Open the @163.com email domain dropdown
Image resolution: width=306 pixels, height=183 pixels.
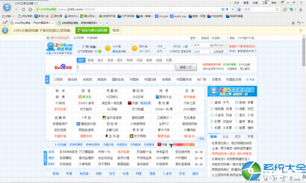pos(218,46)
